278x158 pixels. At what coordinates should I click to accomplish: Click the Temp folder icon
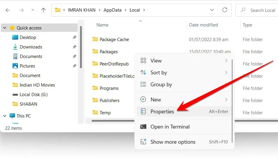(95, 112)
